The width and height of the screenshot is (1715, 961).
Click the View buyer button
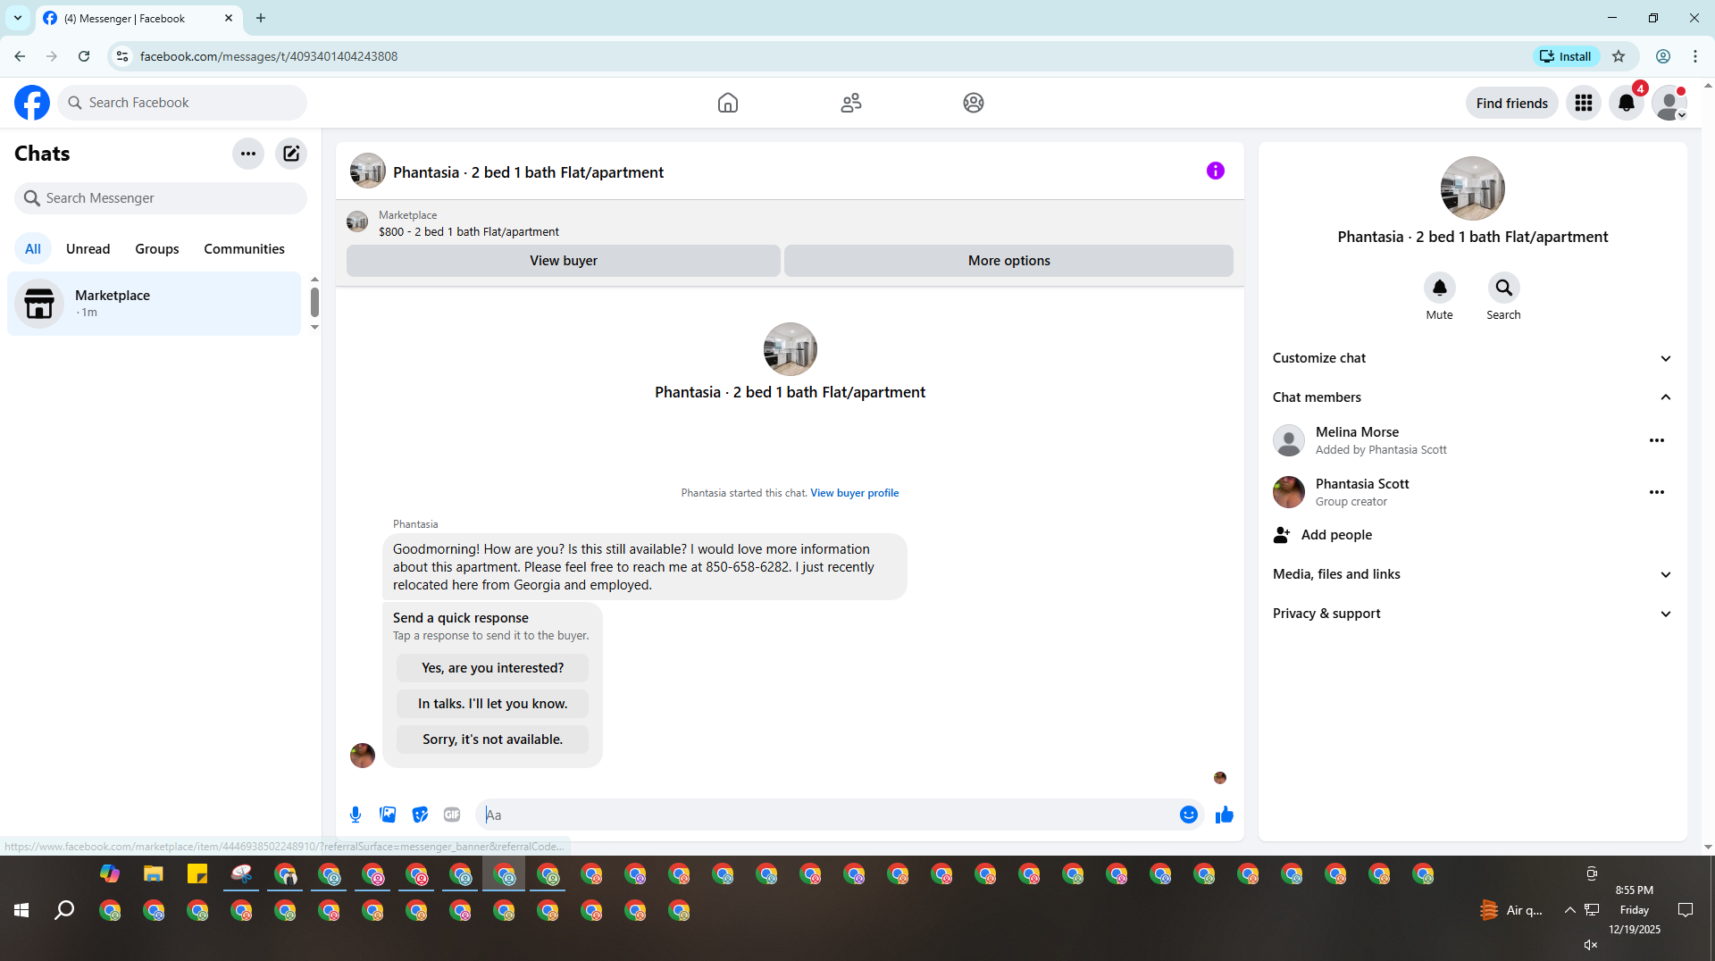coord(564,261)
